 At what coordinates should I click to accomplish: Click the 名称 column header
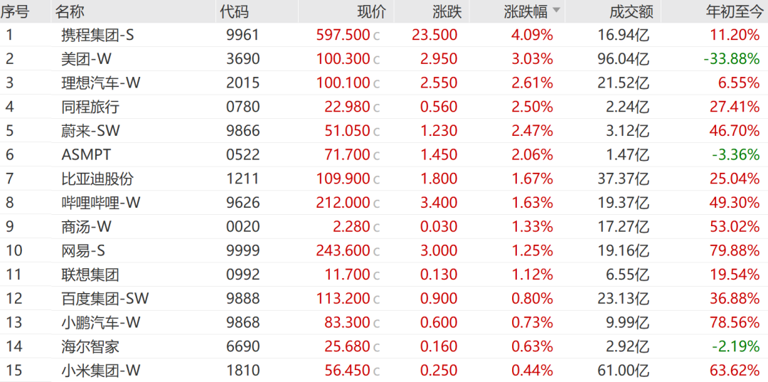point(69,11)
